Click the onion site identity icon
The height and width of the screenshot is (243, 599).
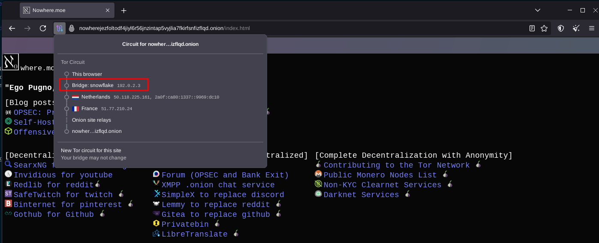click(x=72, y=28)
